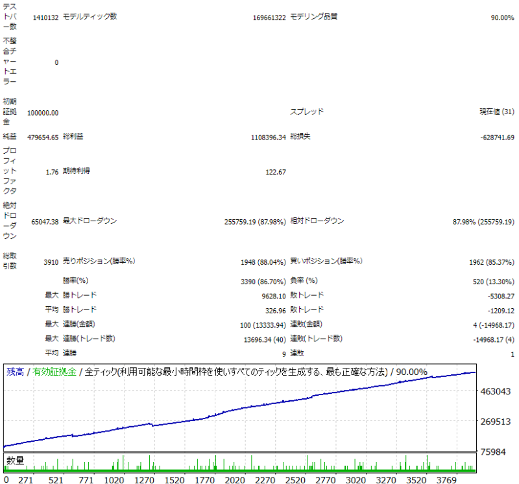Select the 純益 value 479654.65
The image size is (519, 484).
43,138
